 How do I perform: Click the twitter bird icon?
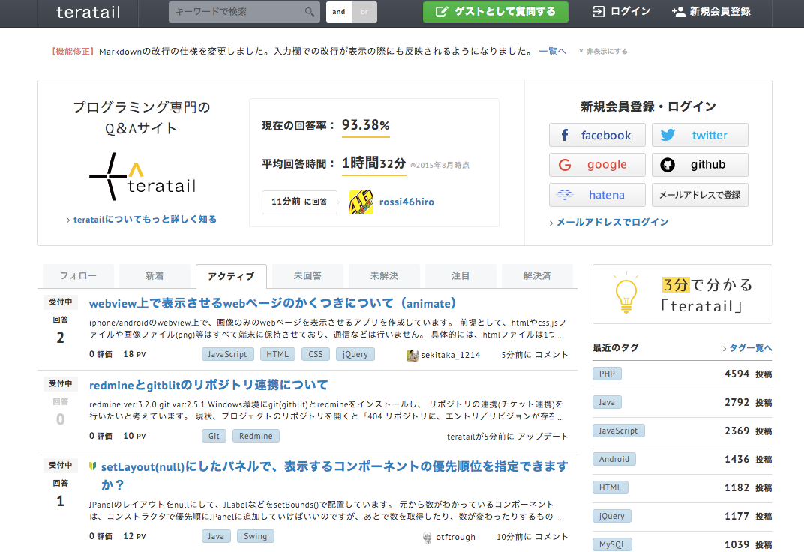667,135
